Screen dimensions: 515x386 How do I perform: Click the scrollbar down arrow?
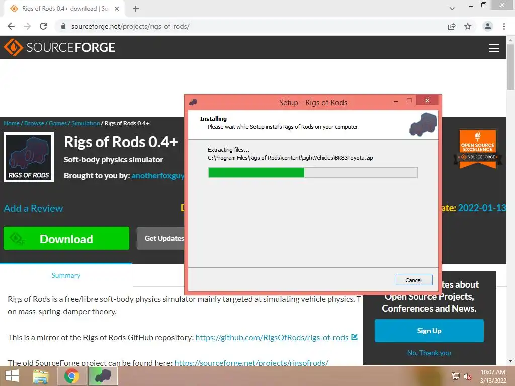(510, 361)
